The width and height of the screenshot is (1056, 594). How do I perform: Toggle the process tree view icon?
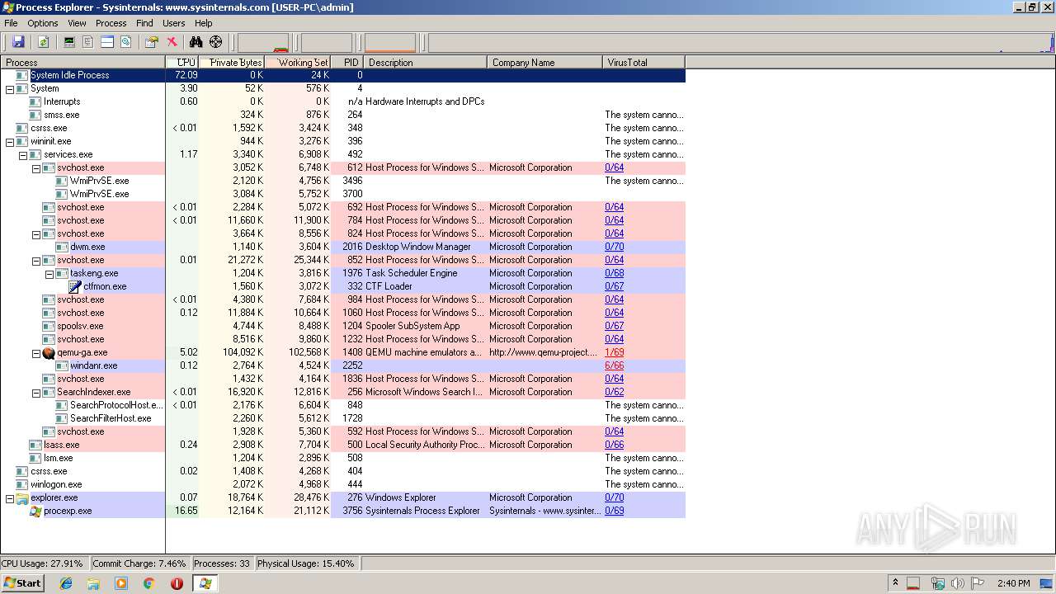pos(88,42)
